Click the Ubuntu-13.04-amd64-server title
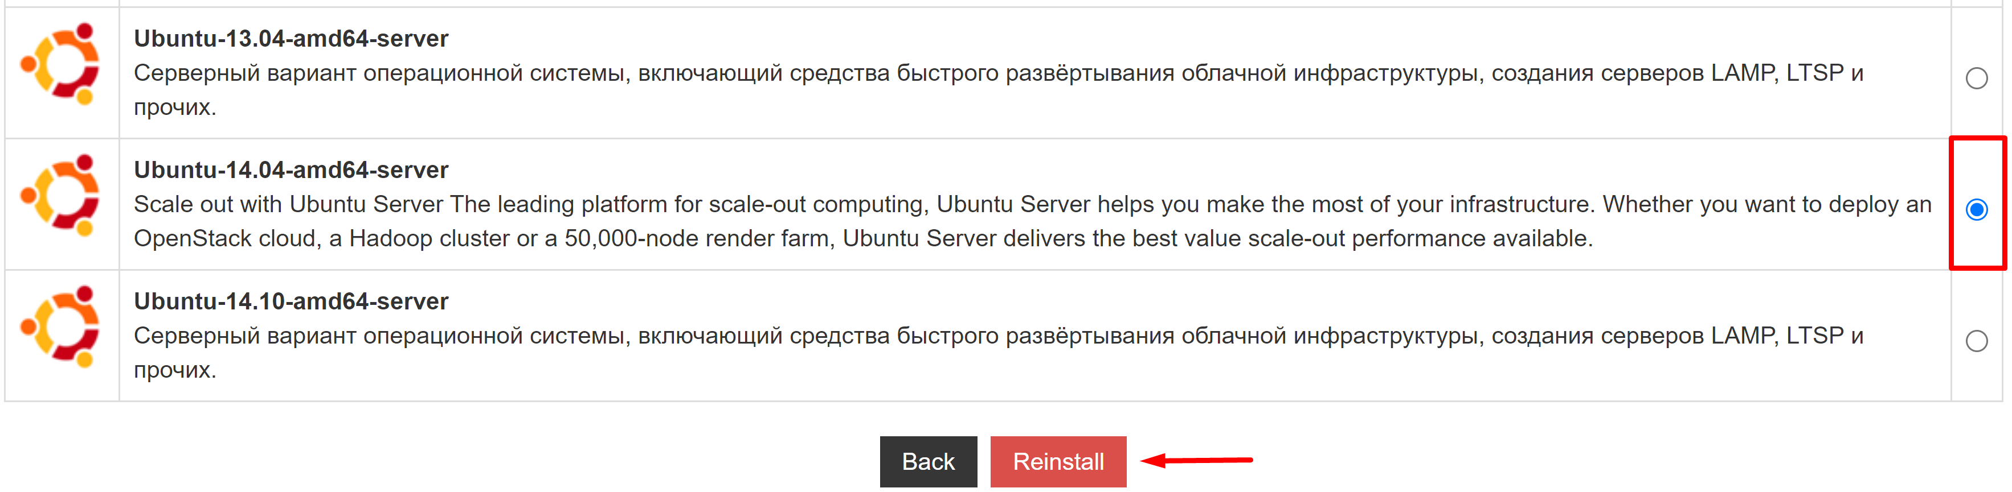This screenshot has height=492, width=2012. (x=291, y=38)
